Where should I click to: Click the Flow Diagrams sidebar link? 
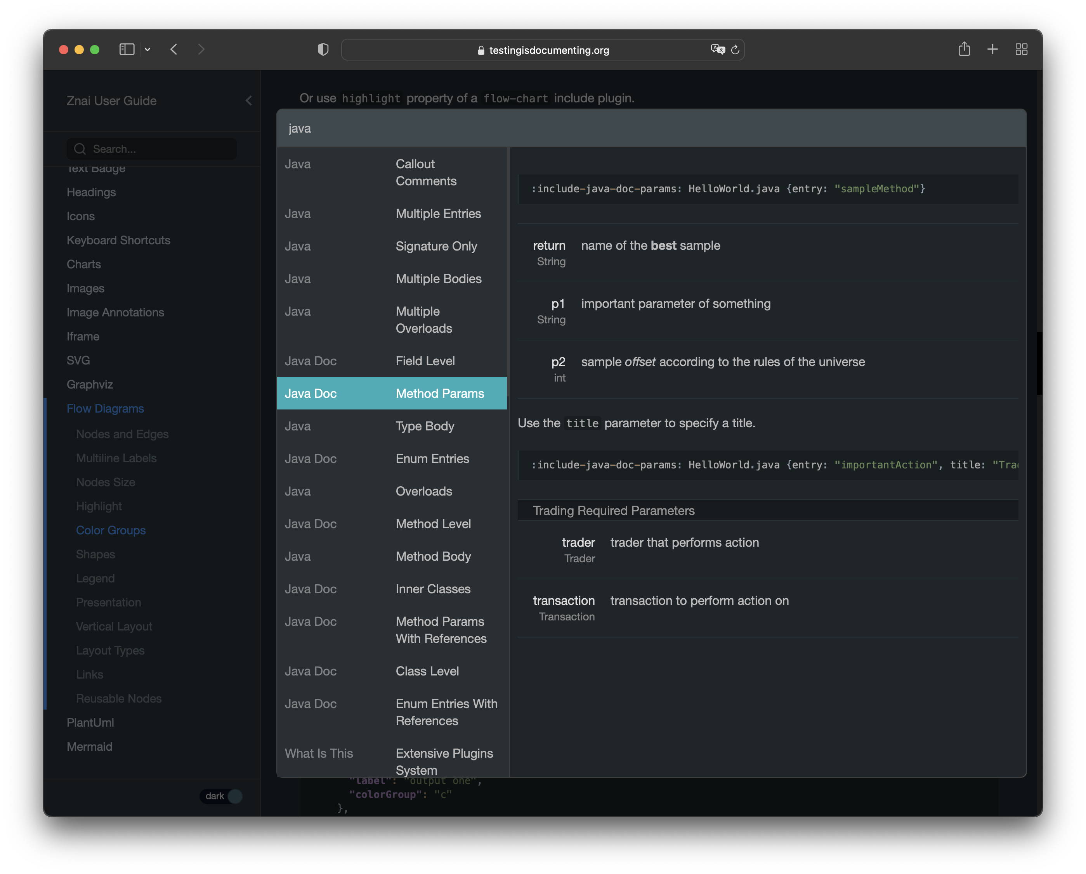[105, 408]
